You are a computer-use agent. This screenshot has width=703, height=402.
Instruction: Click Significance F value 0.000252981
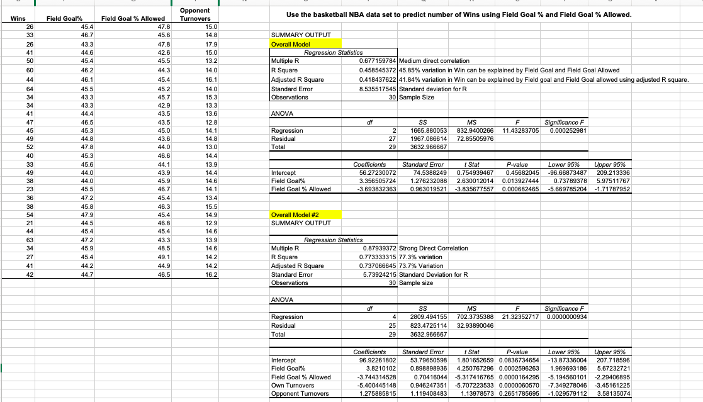(x=568, y=131)
